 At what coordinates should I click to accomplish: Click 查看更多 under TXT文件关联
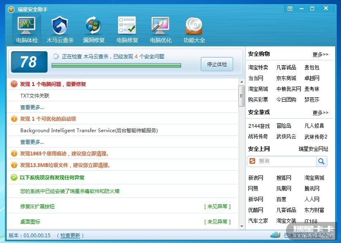[32, 107]
